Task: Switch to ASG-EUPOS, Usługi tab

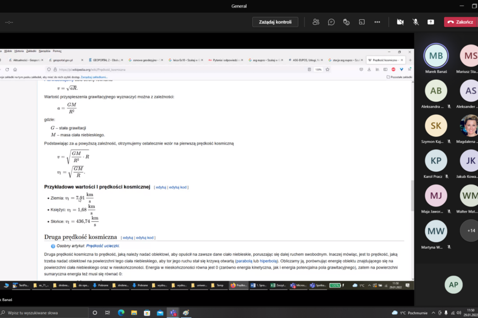Action: coord(305,60)
